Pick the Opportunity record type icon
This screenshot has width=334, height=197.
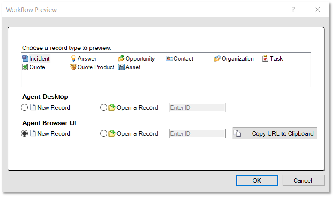coord(121,59)
